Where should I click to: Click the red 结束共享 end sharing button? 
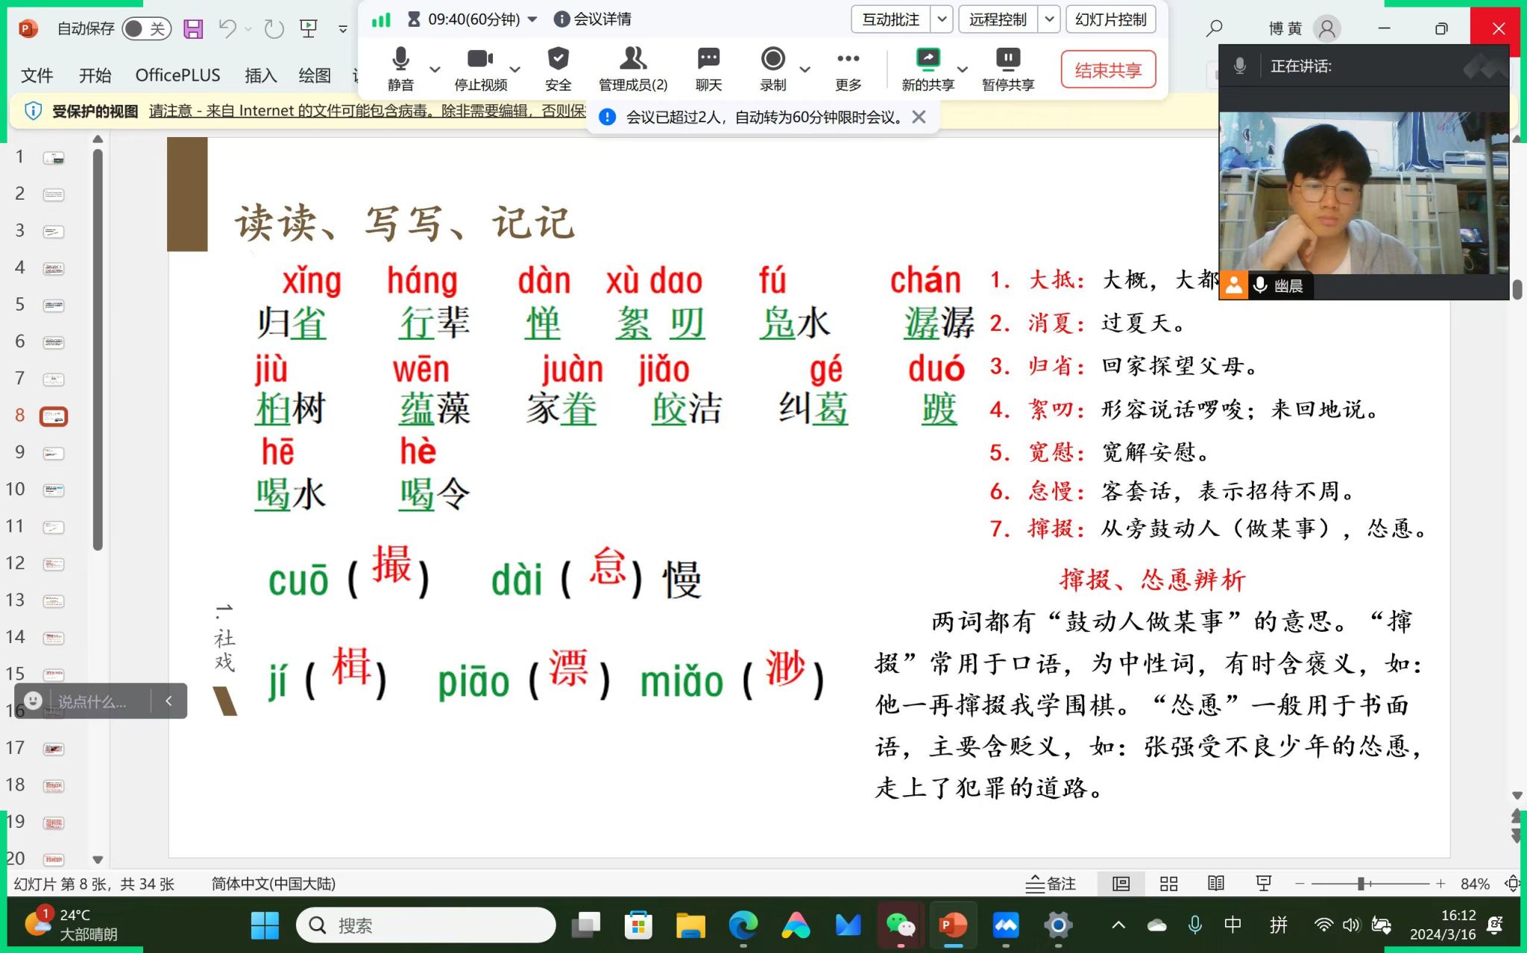click(x=1107, y=70)
